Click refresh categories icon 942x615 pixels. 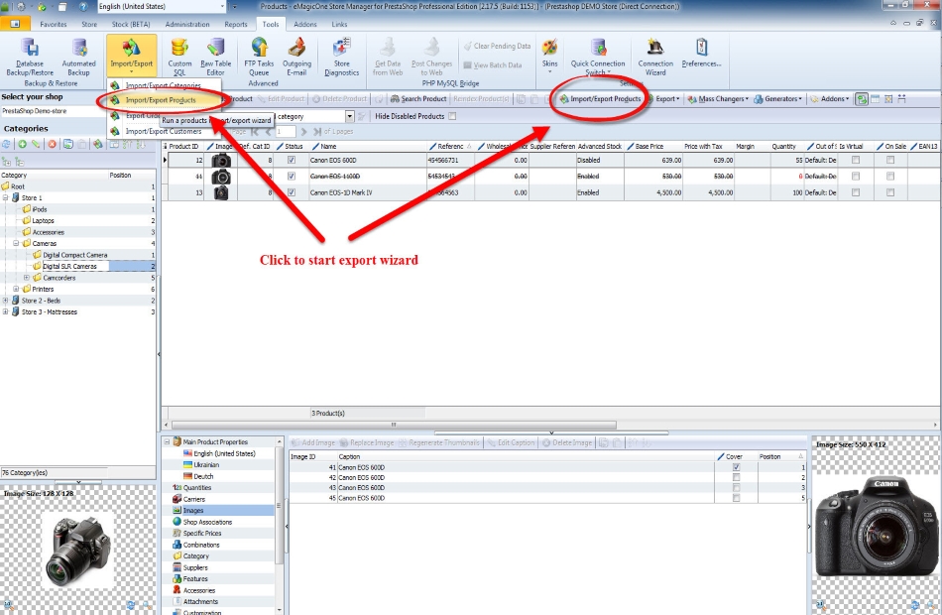7,144
